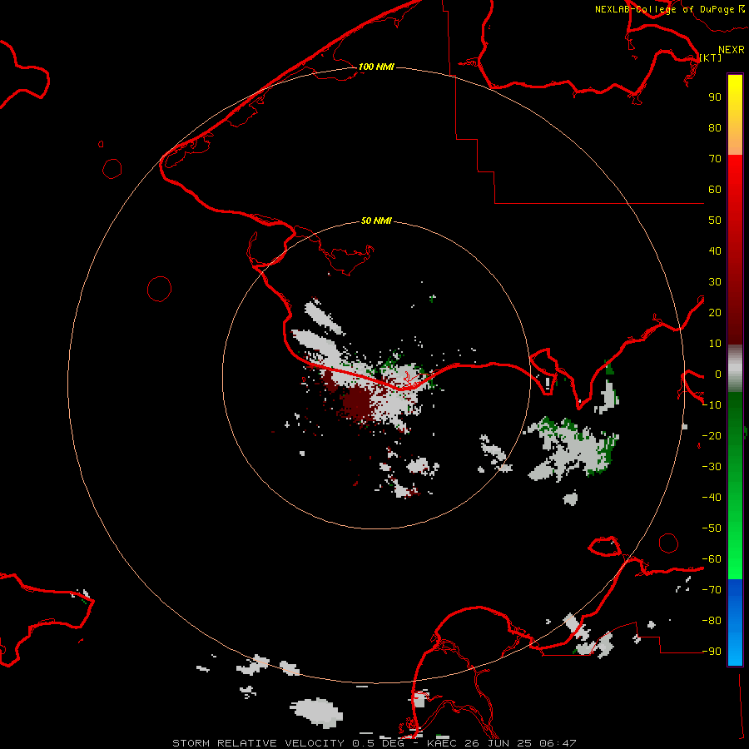
Task: Click the "100 NMI" range ring label
Action: click(376, 67)
